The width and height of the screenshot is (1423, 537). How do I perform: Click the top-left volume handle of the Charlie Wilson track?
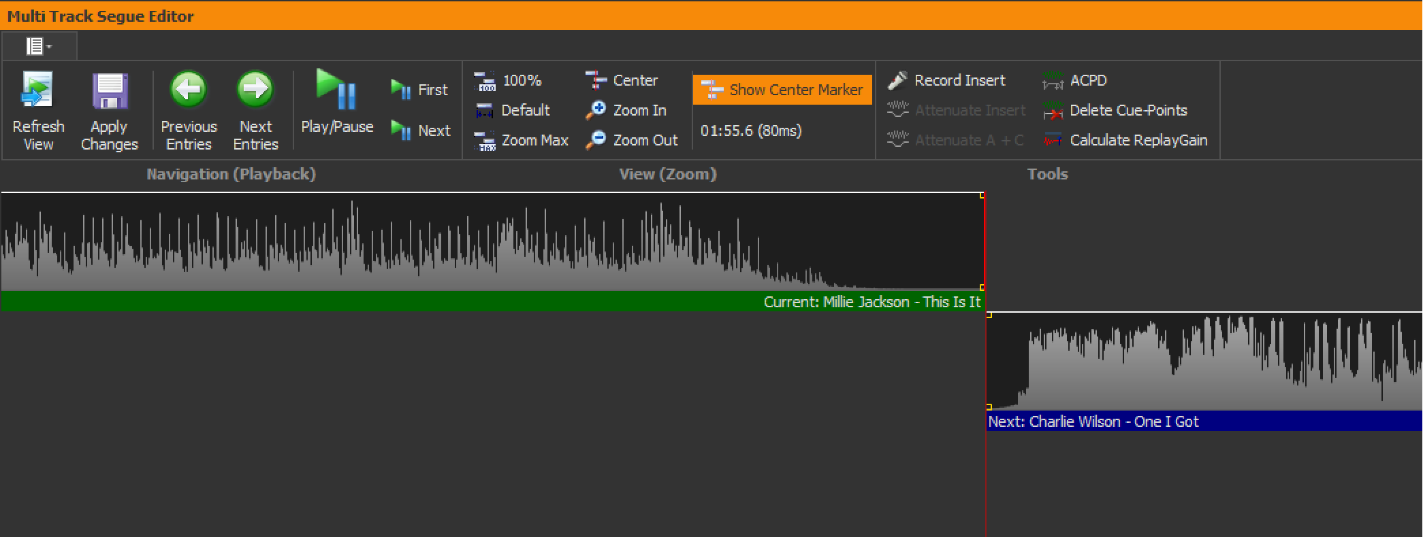[989, 315]
